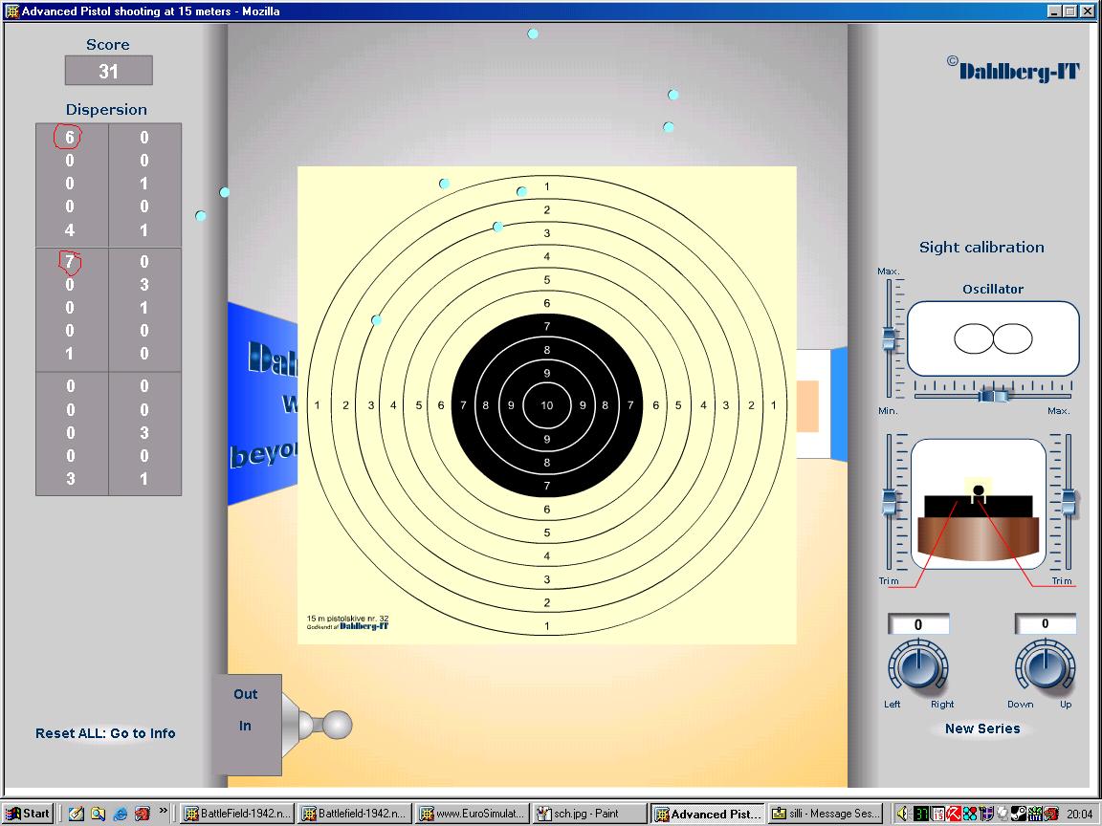
Task: Click the pistol sight picture preview
Action: tap(977, 504)
